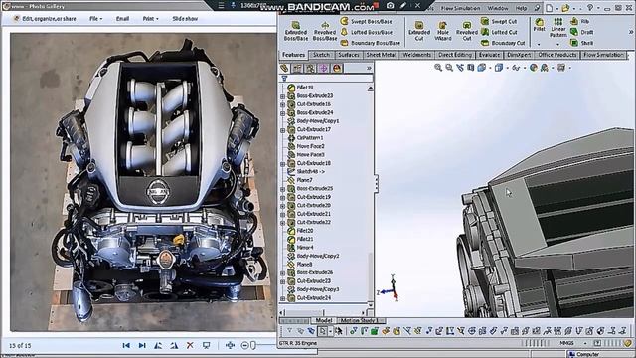
Task: Delete the photo with red X
Action: [x=190, y=345]
